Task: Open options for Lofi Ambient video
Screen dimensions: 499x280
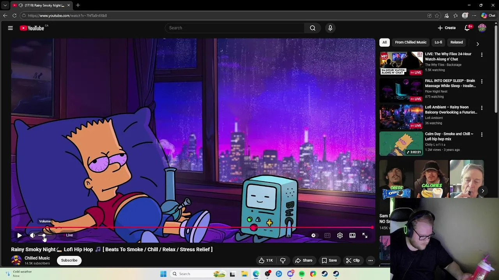Action: point(482,108)
